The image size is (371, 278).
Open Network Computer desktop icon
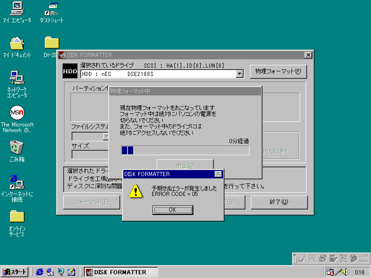coord(17,77)
